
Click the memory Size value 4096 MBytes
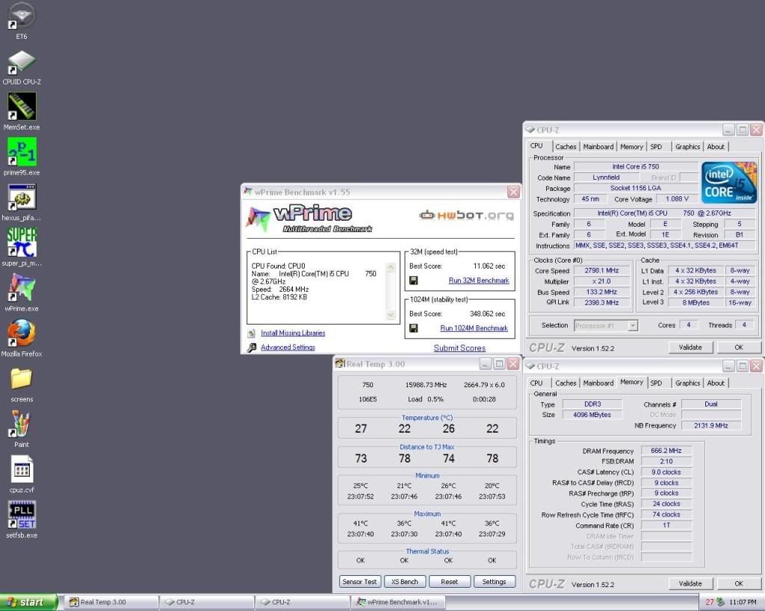(x=592, y=415)
